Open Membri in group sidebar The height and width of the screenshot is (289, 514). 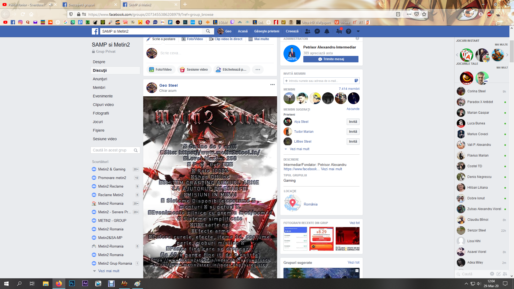click(99, 88)
